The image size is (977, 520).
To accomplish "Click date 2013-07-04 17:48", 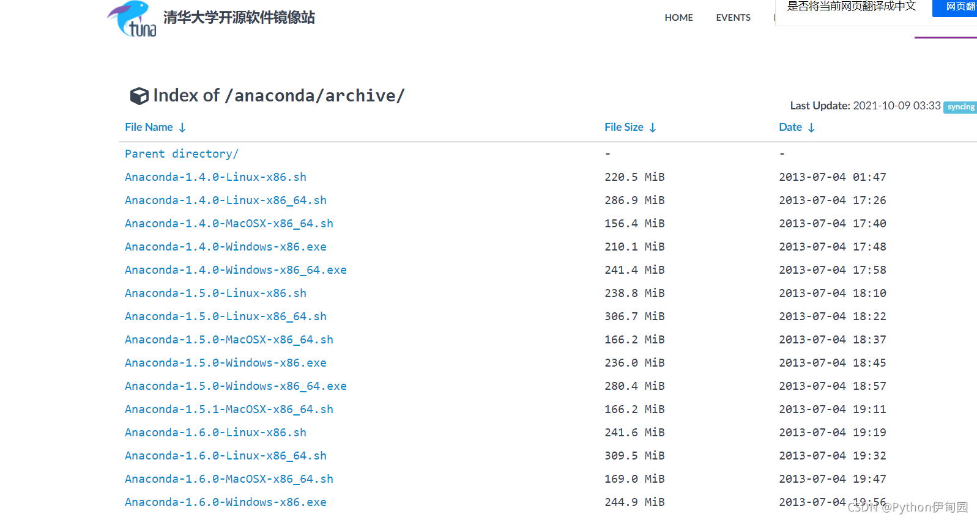I will tap(833, 247).
